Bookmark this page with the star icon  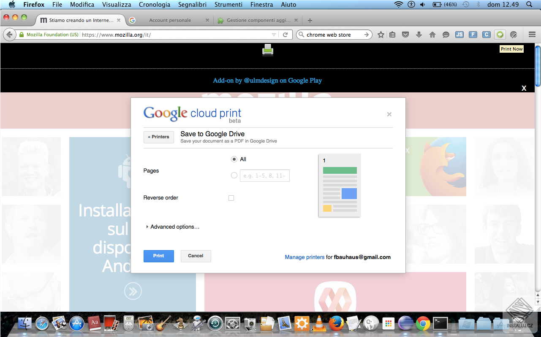[x=381, y=35]
